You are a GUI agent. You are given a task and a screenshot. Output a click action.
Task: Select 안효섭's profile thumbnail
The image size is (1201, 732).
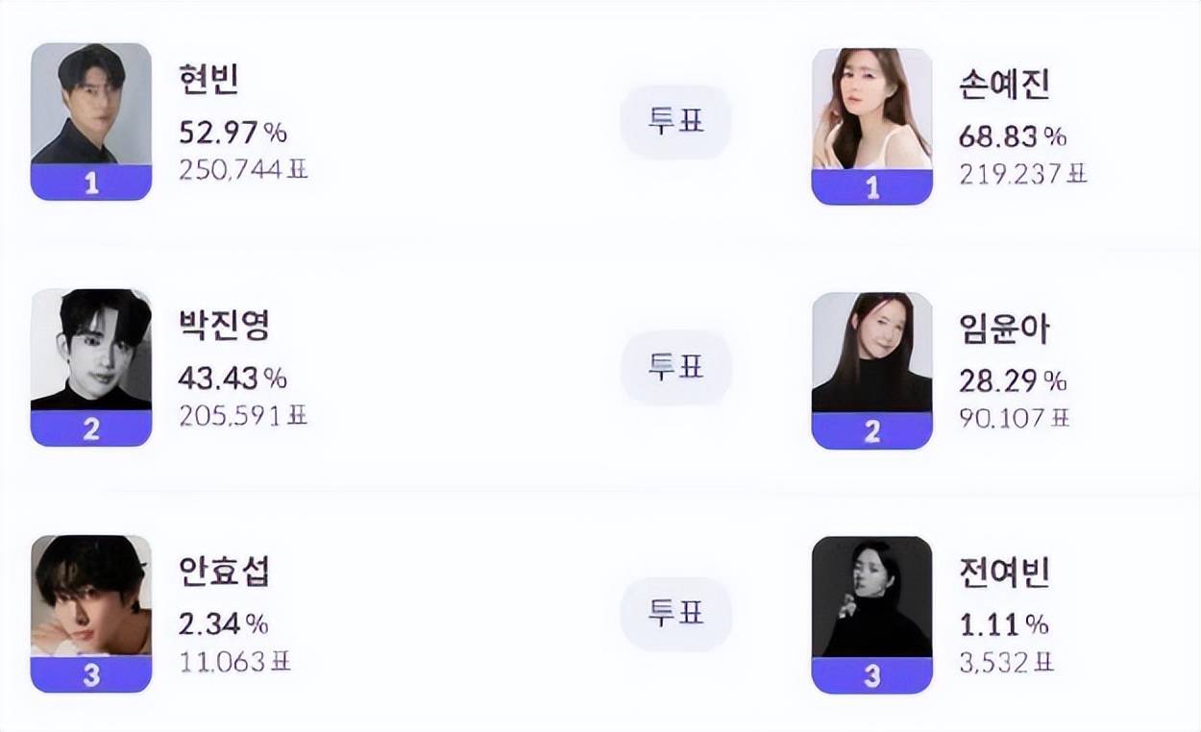tap(91, 596)
